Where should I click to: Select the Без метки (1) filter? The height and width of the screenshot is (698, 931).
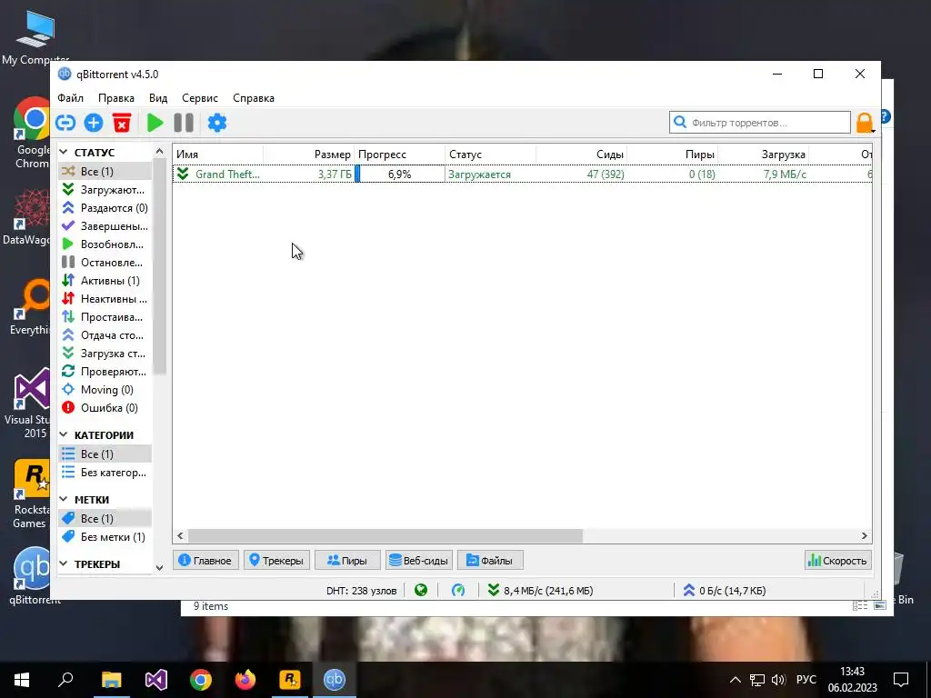105,536
